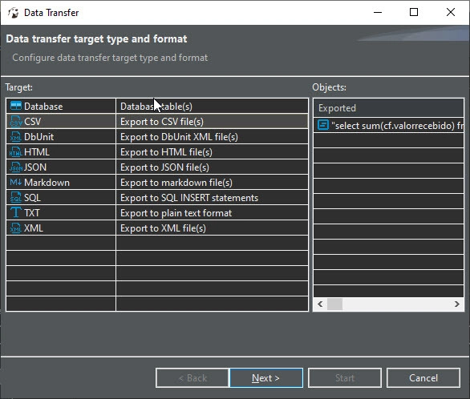Click the Exported column header
The height and width of the screenshot is (399, 470).
click(x=388, y=107)
